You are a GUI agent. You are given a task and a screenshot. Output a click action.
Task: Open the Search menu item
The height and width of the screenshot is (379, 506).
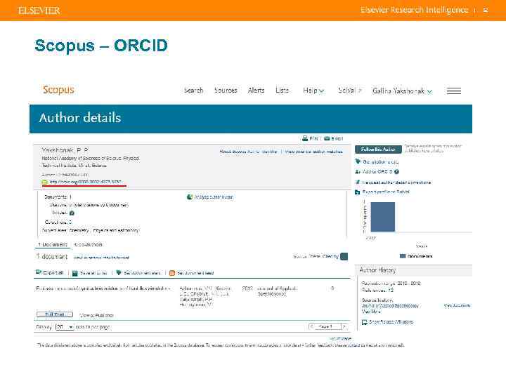click(194, 91)
